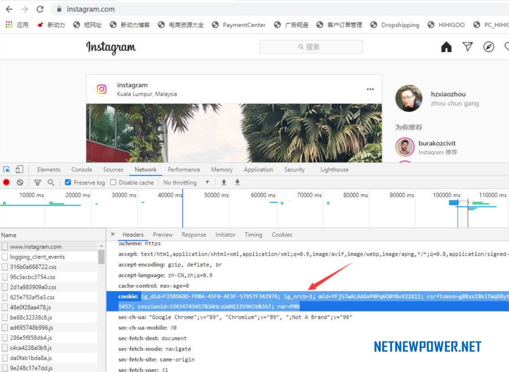Reload the Instagram page

pos(40,9)
